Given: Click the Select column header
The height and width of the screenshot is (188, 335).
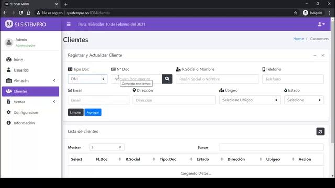Looking at the screenshot, I should 76,159.
